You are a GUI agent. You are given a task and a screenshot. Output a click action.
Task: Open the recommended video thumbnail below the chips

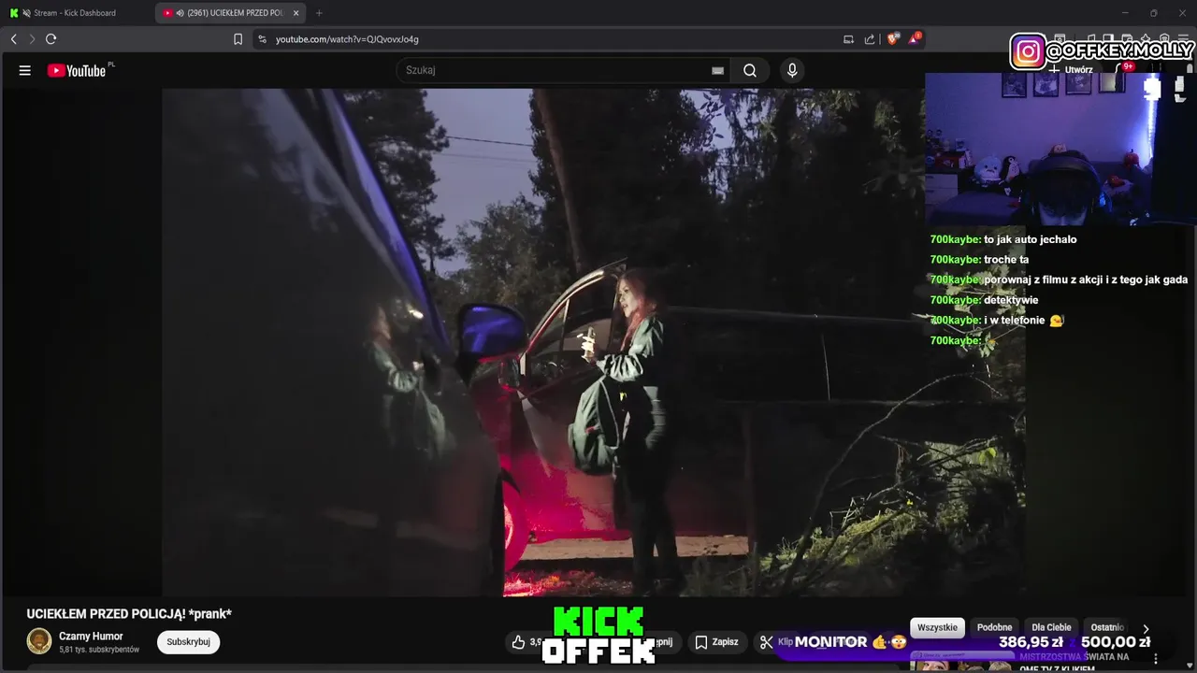point(961,663)
